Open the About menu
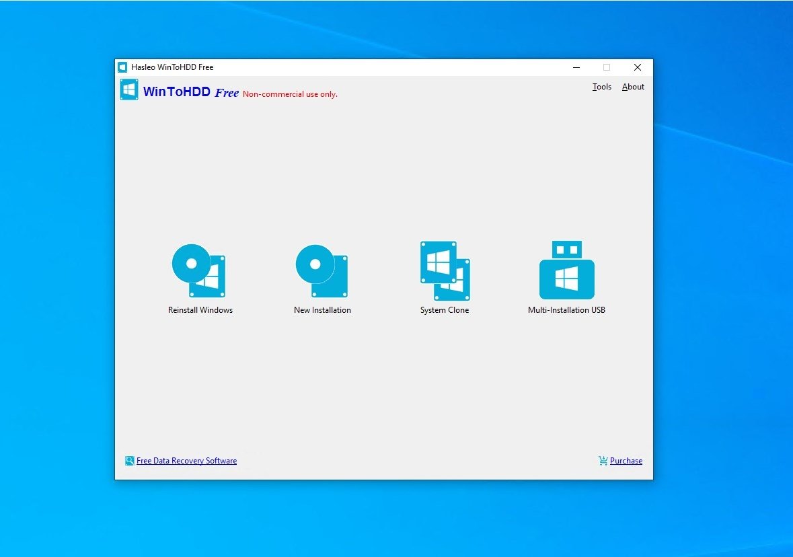793x557 pixels. coord(633,87)
